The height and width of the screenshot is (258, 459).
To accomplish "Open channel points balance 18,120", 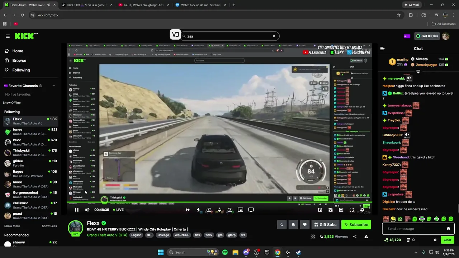I will (x=393, y=240).
